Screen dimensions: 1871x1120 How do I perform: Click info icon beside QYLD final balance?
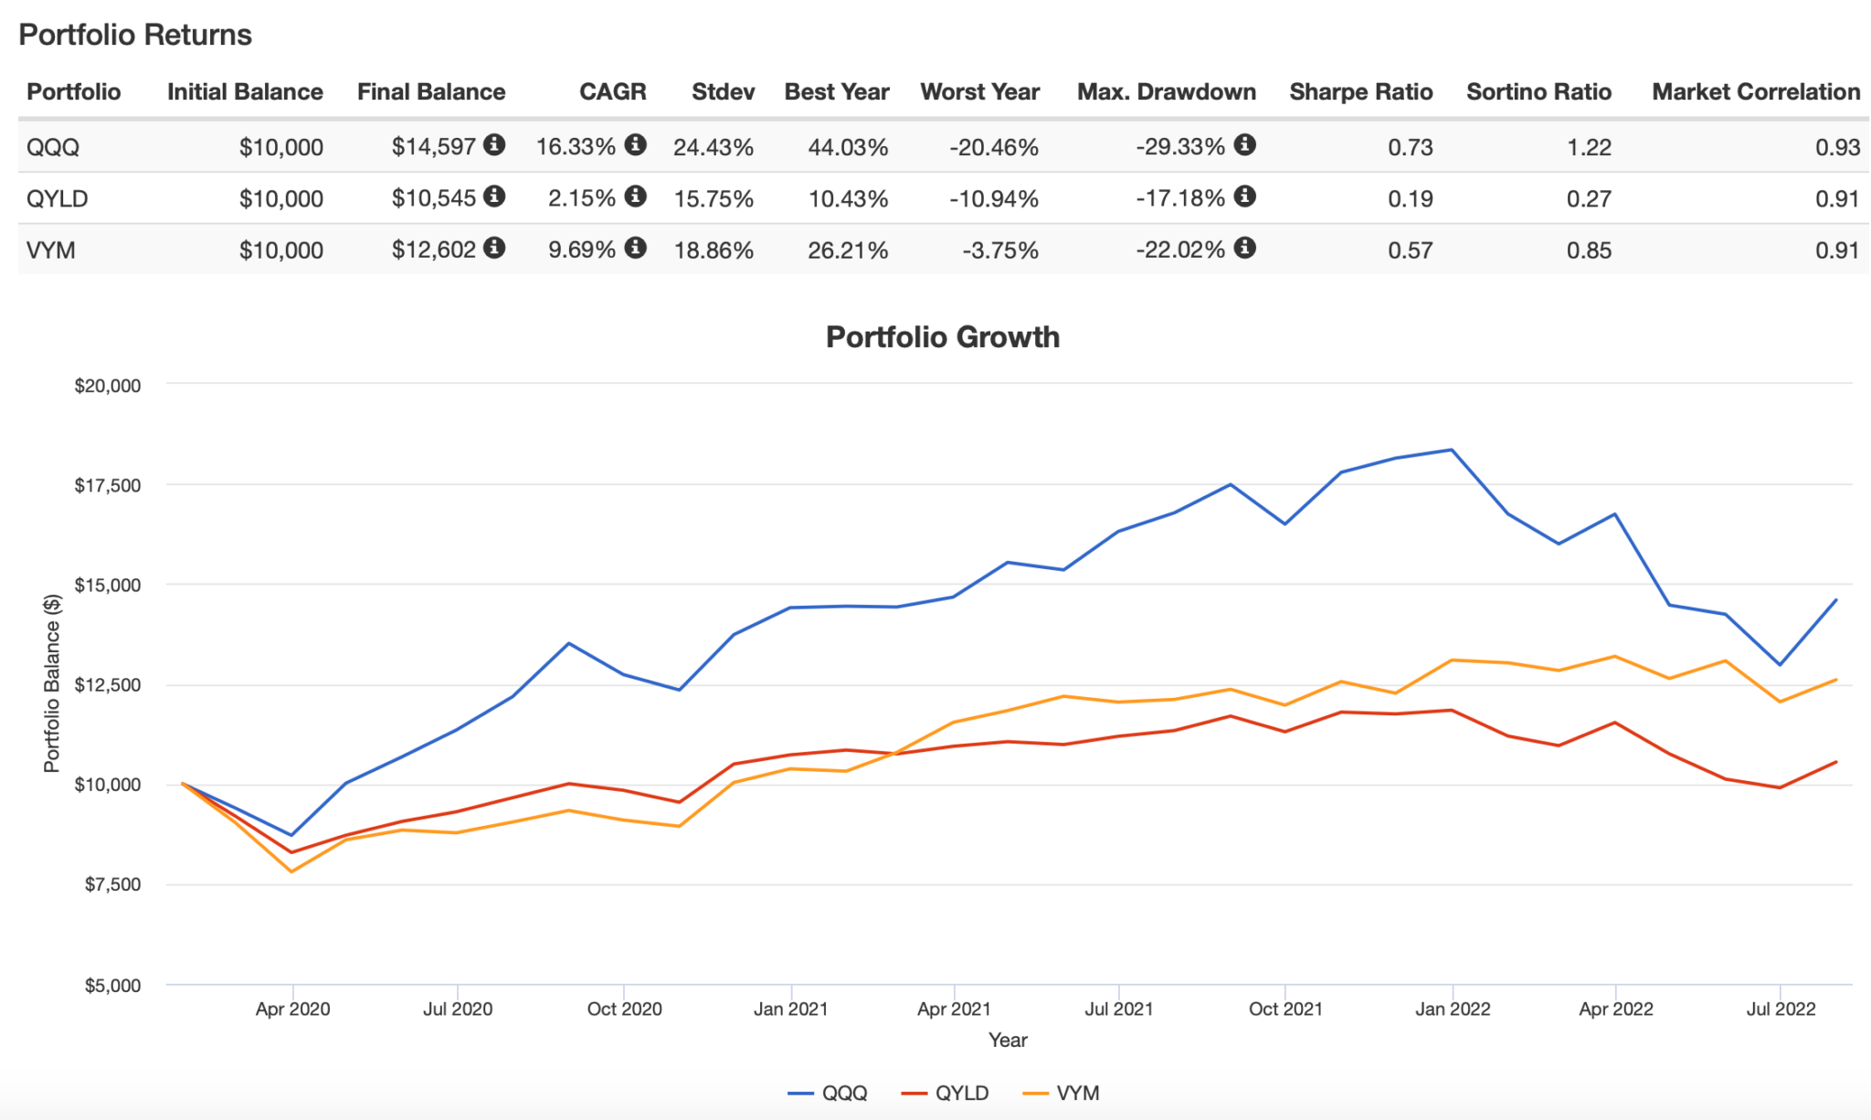click(x=494, y=196)
